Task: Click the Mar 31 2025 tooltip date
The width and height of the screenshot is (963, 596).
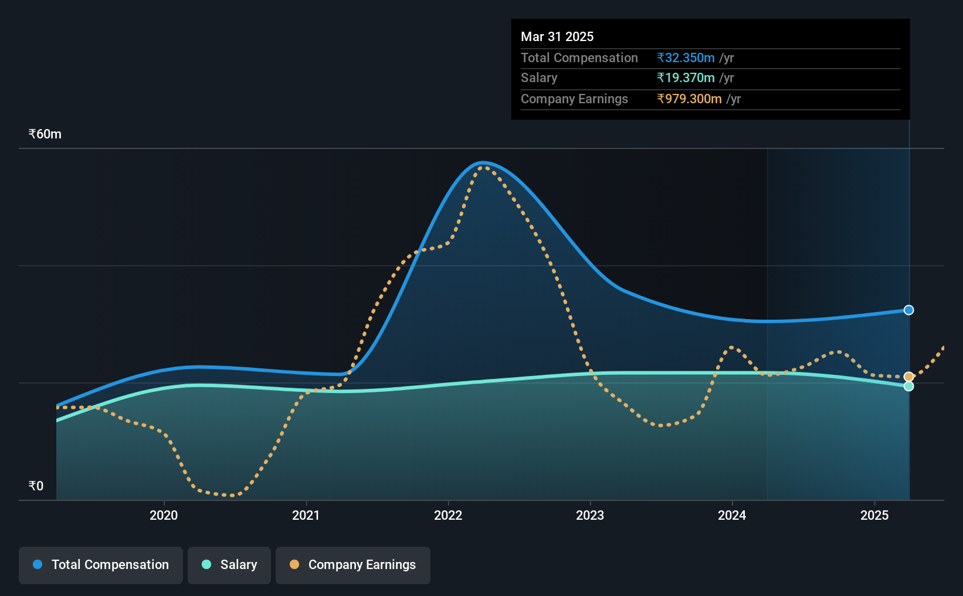Action: point(557,36)
